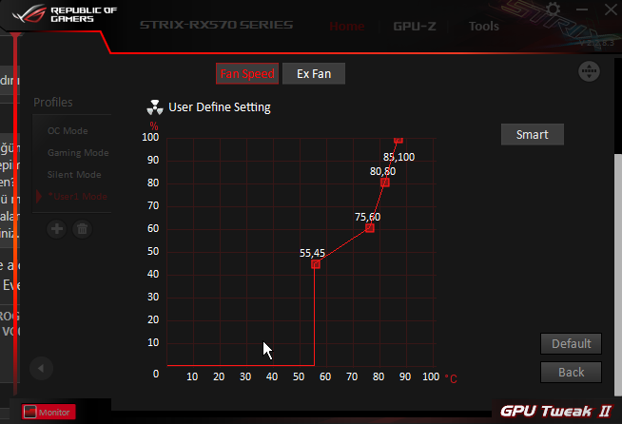
Task: Reset fan curve with Default button
Action: [572, 343]
